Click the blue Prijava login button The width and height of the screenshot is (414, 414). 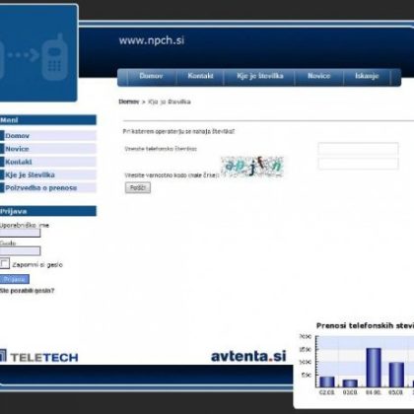click(15, 279)
